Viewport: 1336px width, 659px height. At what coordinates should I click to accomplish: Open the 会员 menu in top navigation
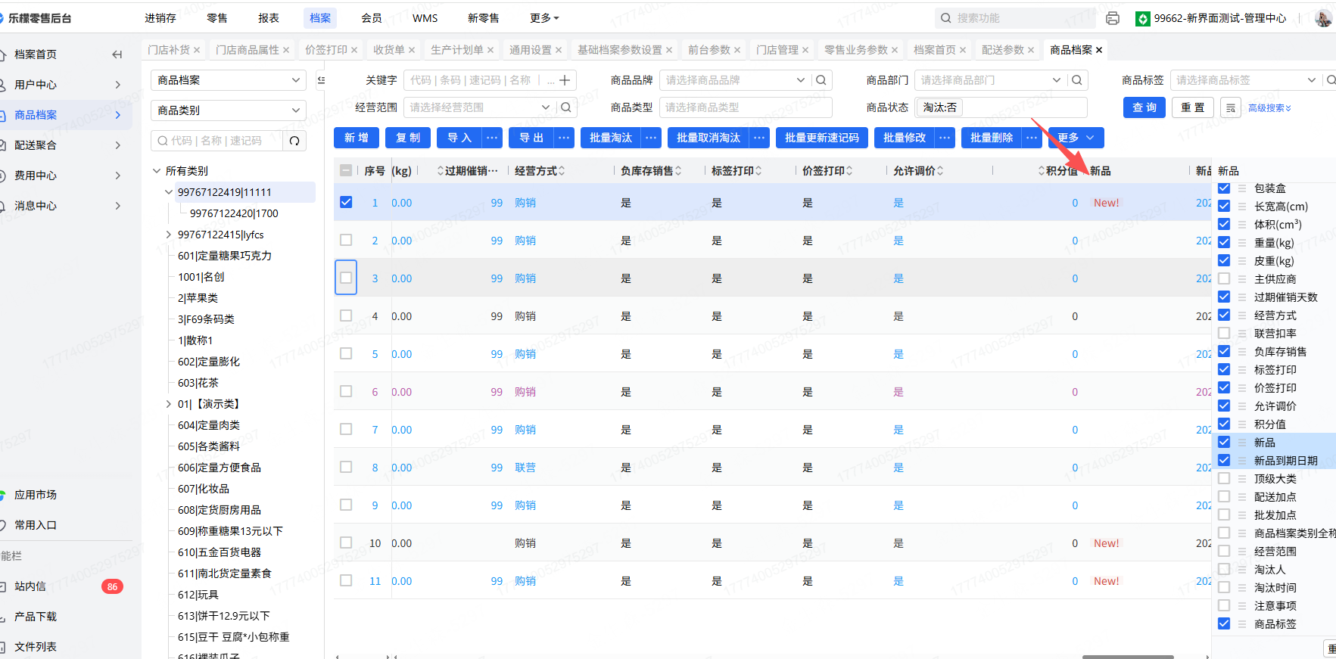371,18
